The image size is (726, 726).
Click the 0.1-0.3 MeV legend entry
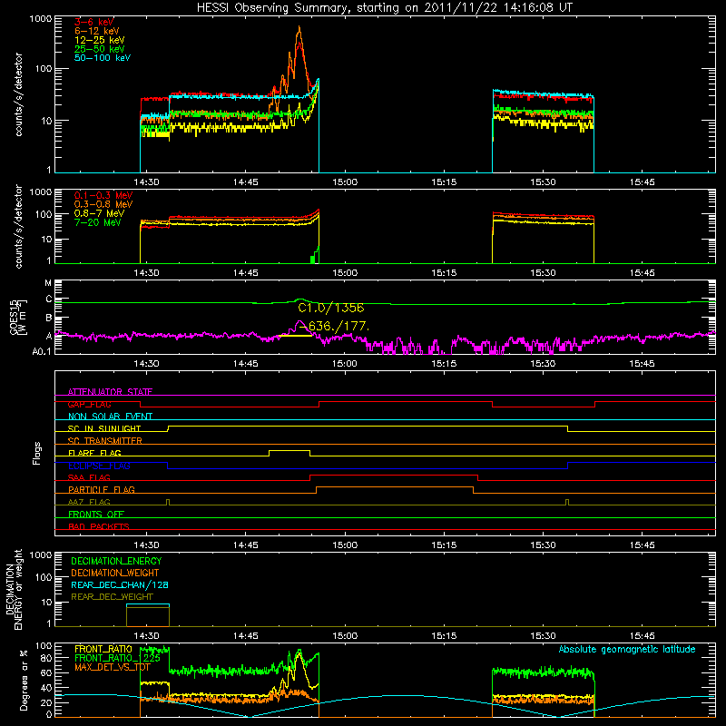[x=103, y=195]
